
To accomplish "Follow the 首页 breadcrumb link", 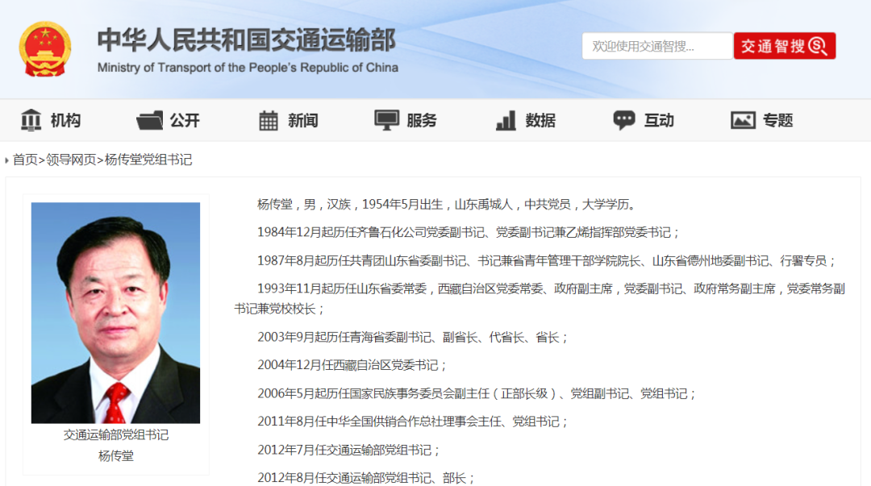I will (x=25, y=160).
